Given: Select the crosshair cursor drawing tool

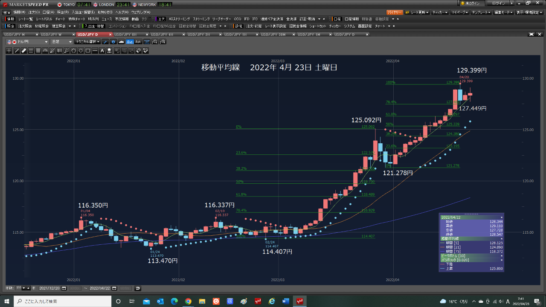Looking at the screenshot, I should tap(9, 51).
